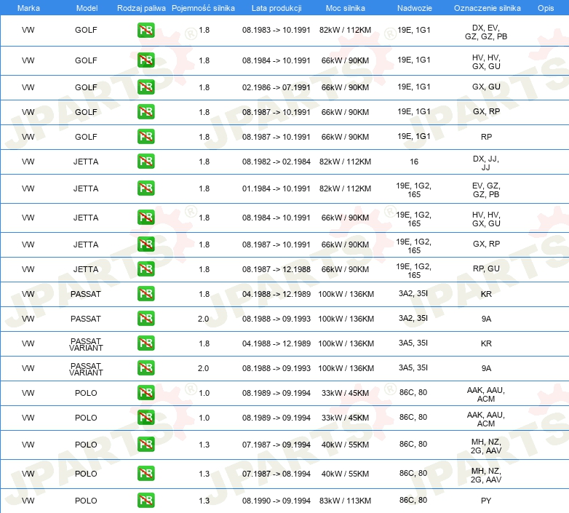Viewport: 569px width, 513px height.
Task: Select the 02.1986 -> 07.1991 production years cell
Action: 276,87
